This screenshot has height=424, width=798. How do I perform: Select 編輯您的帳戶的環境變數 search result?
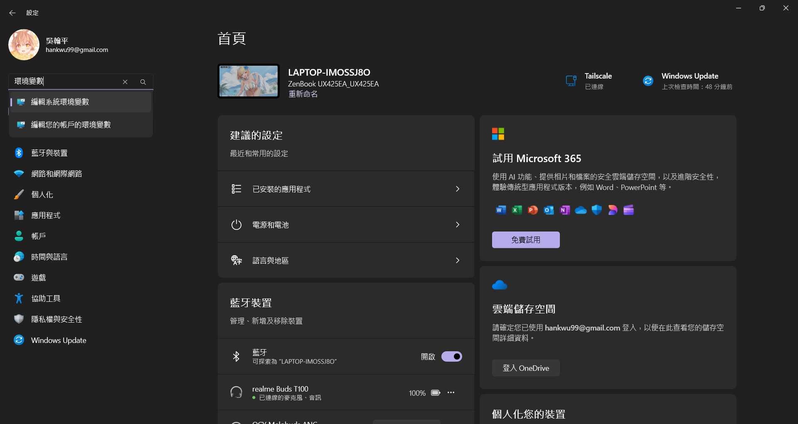pyautogui.click(x=81, y=125)
